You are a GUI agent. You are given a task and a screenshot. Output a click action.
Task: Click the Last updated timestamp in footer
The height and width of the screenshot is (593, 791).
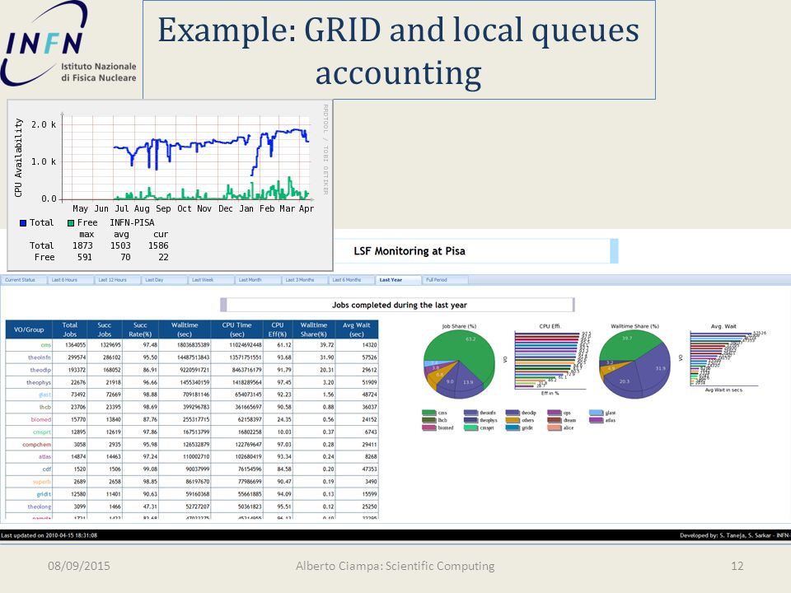click(49, 535)
